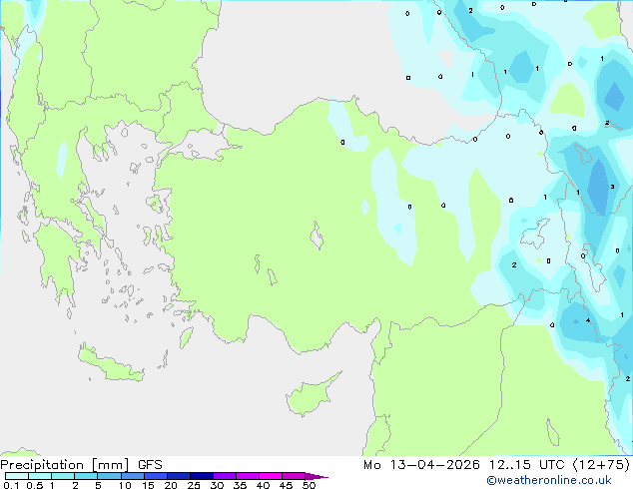Click the '10' legend scale label
Screen dimensions: 633x489
pos(125,485)
